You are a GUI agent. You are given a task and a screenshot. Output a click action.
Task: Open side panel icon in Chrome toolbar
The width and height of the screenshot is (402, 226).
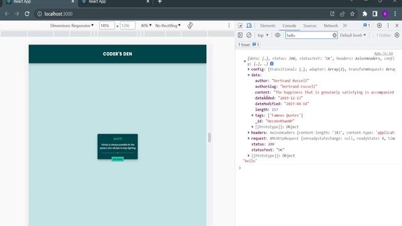tap(375, 14)
